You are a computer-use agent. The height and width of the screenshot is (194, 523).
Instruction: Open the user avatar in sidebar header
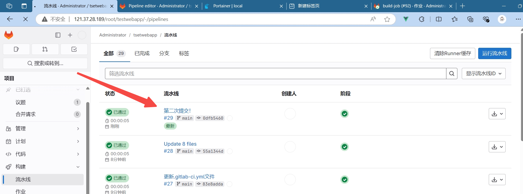pyautogui.click(x=82, y=35)
